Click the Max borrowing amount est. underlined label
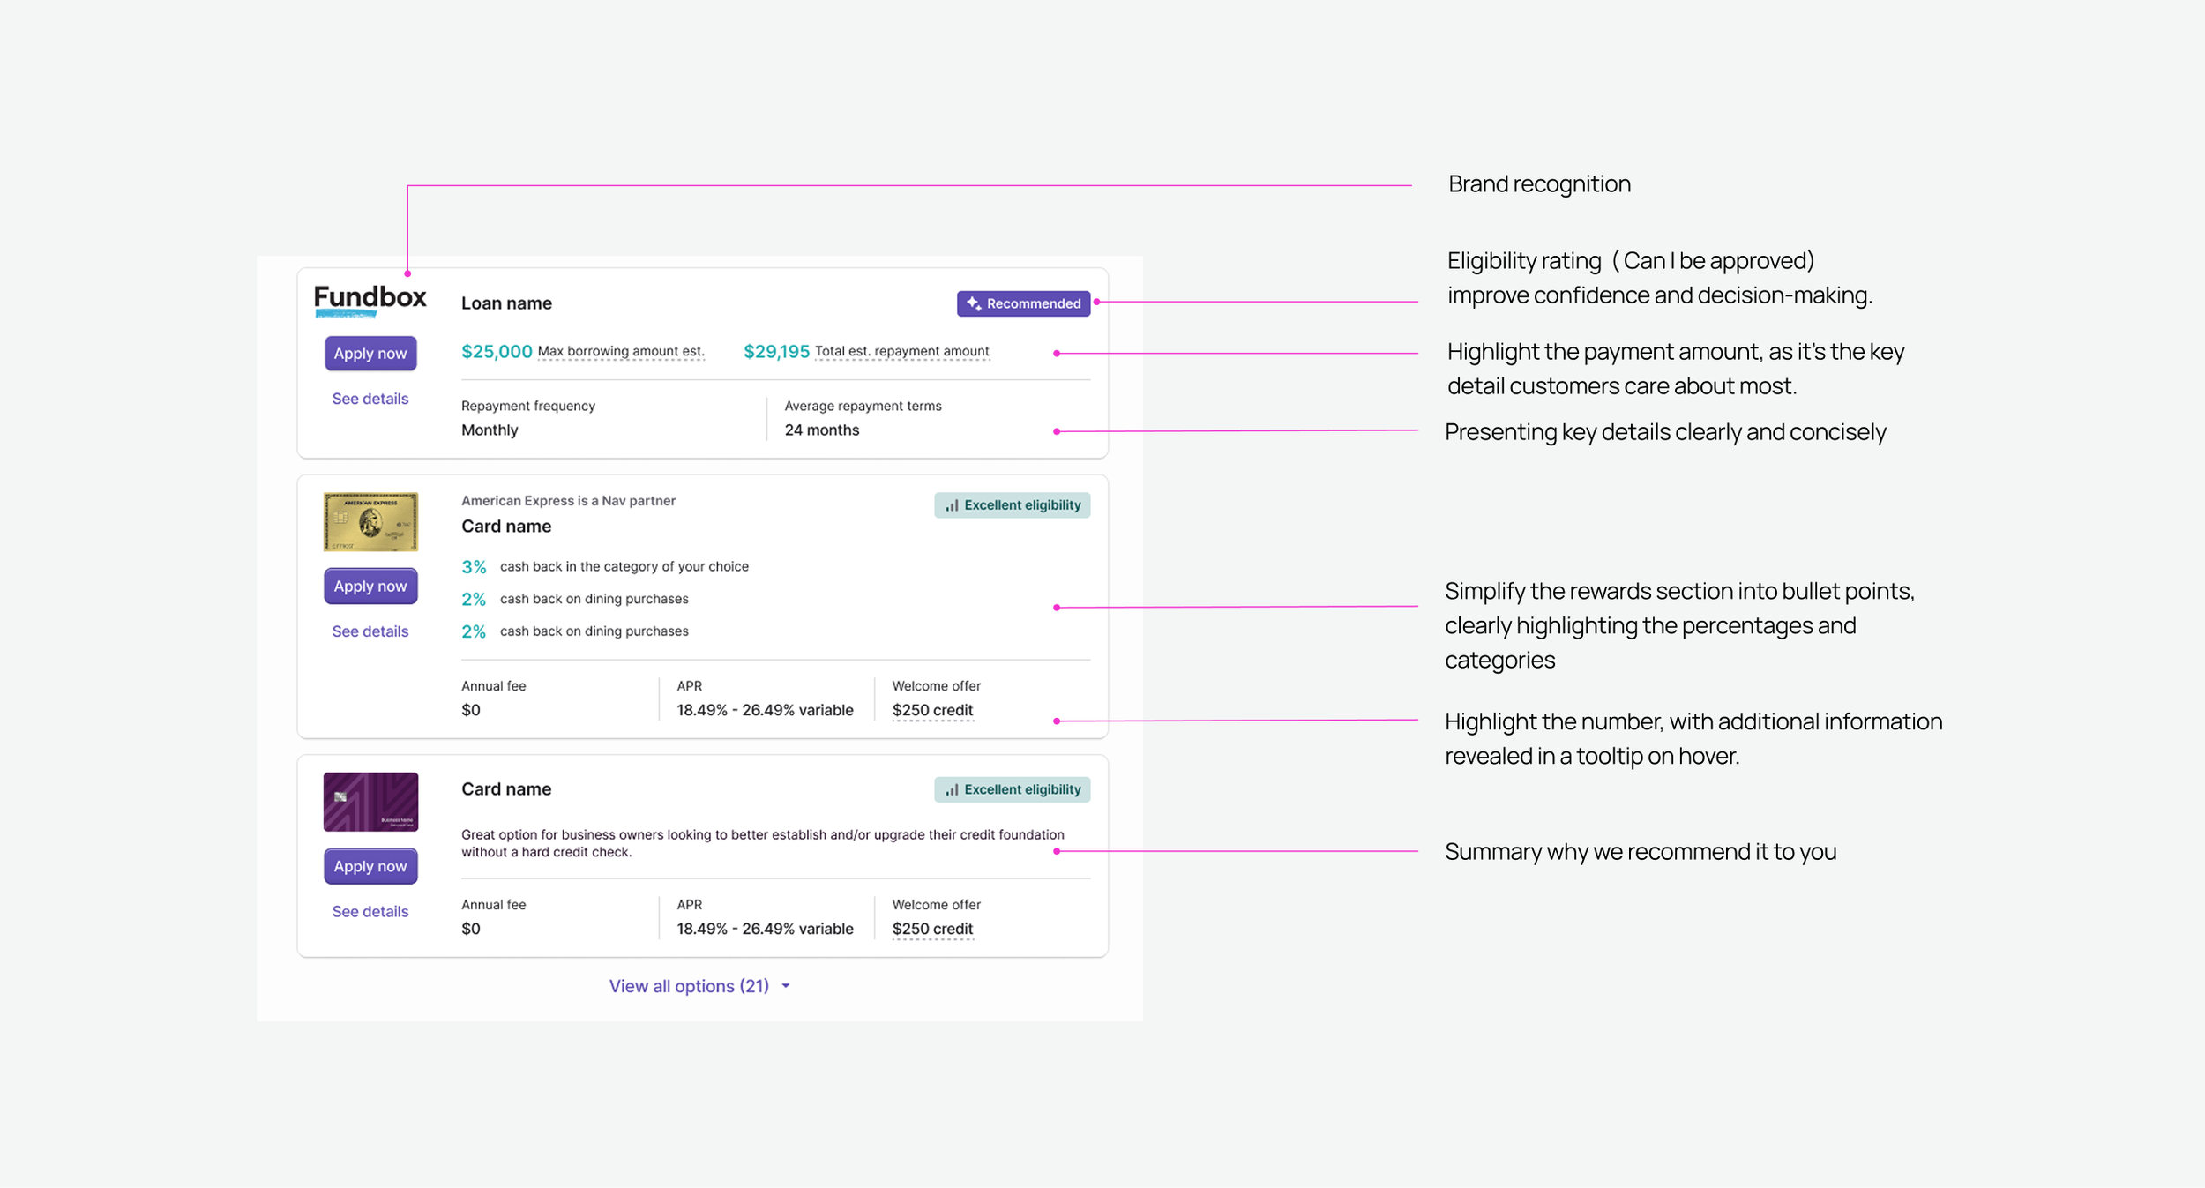 coord(621,351)
